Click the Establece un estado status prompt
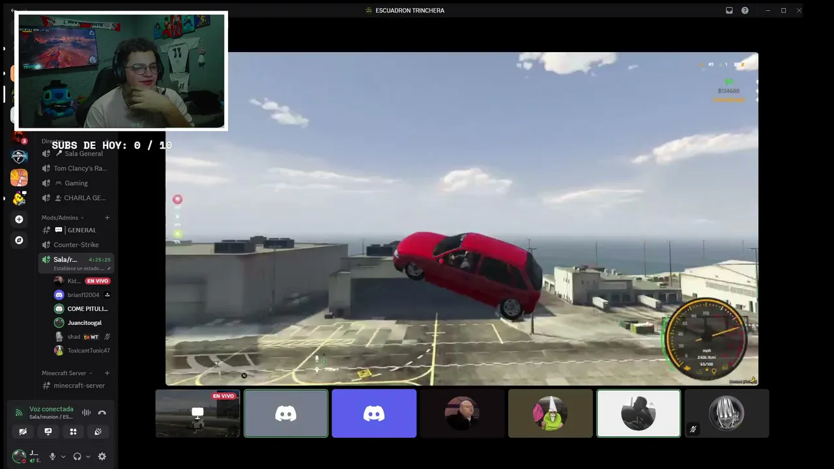The width and height of the screenshot is (834, 469). pos(79,268)
